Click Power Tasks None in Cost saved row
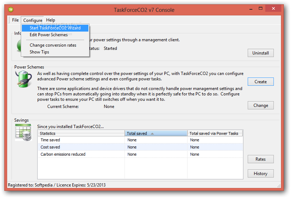The width and height of the screenshot is (291, 198). 194,147
